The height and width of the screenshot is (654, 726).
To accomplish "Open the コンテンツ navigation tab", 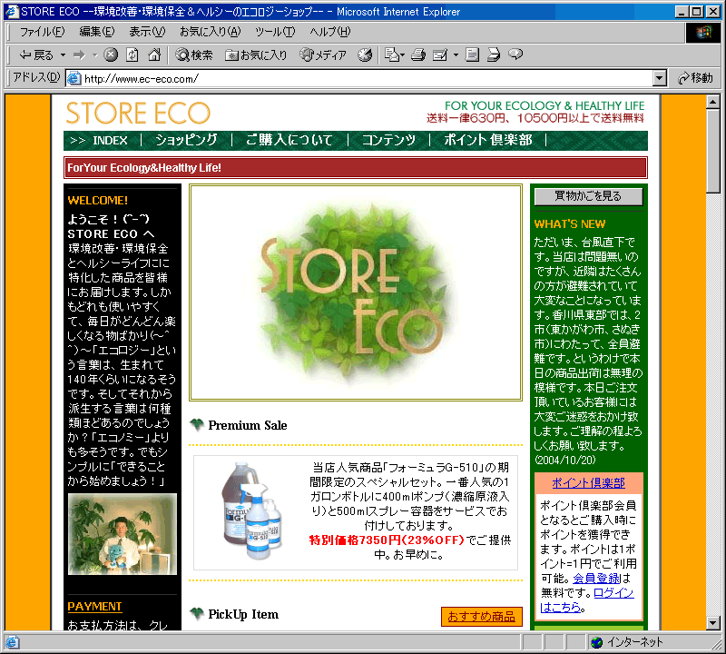I will click(x=388, y=140).
